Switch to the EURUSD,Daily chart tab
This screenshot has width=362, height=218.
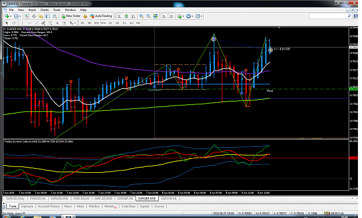(x=15, y=199)
